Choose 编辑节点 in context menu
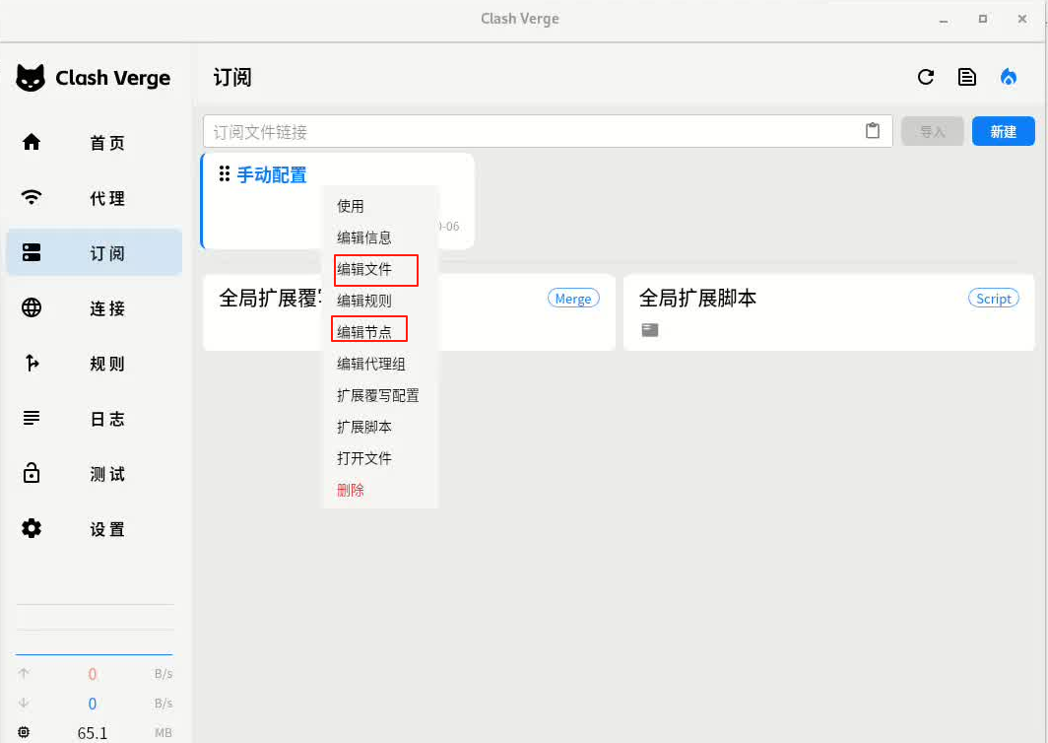This screenshot has height=743, width=1048. 364,332
